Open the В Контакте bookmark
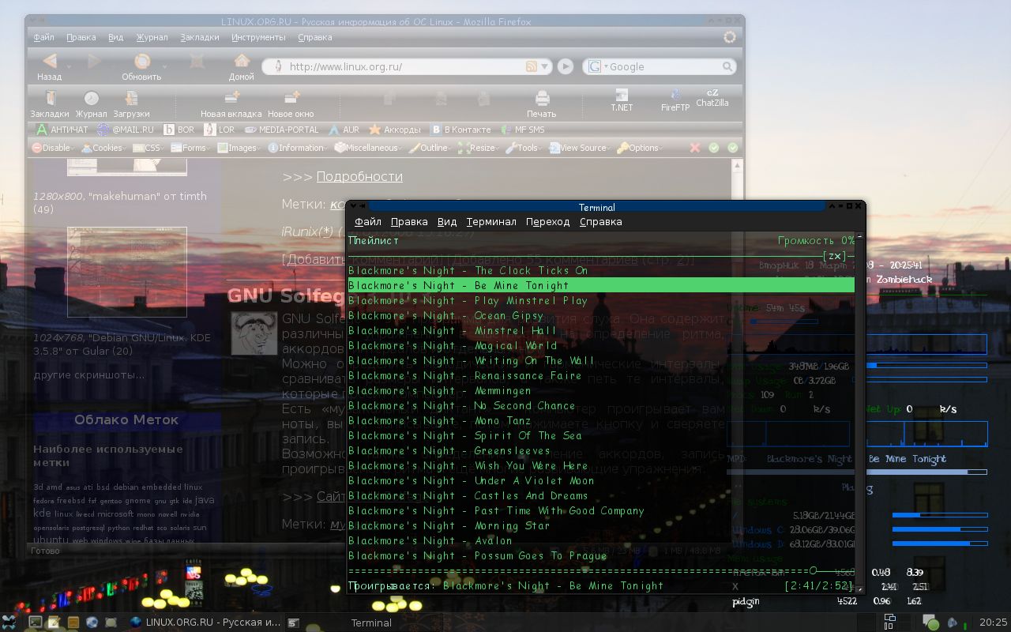This screenshot has width=1011, height=632. click(460, 130)
